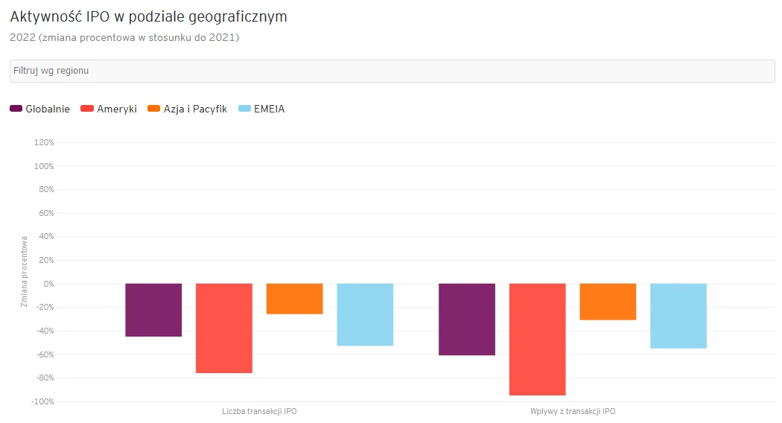Select the purple Globalnie bar in Liczba transakcji IPO
782x423 pixels.
tap(153, 310)
